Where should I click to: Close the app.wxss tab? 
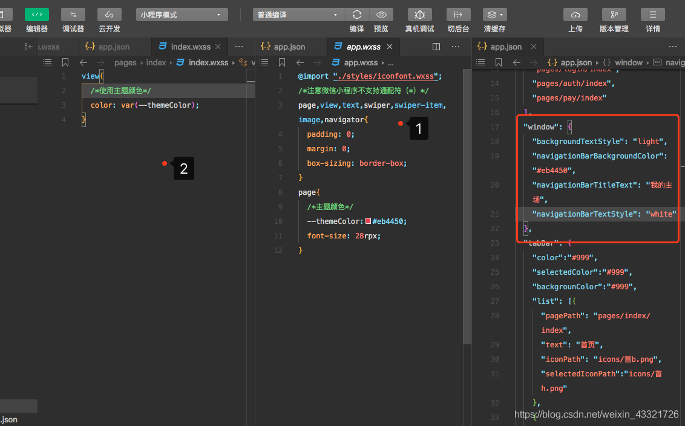click(x=390, y=47)
